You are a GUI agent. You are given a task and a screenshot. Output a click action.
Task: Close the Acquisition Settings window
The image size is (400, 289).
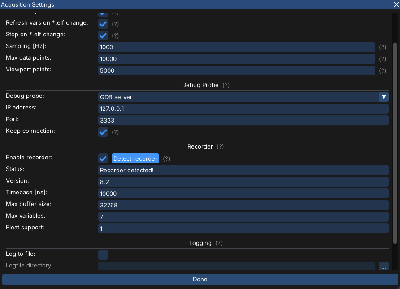pyautogui.click(x=395, y=5)
